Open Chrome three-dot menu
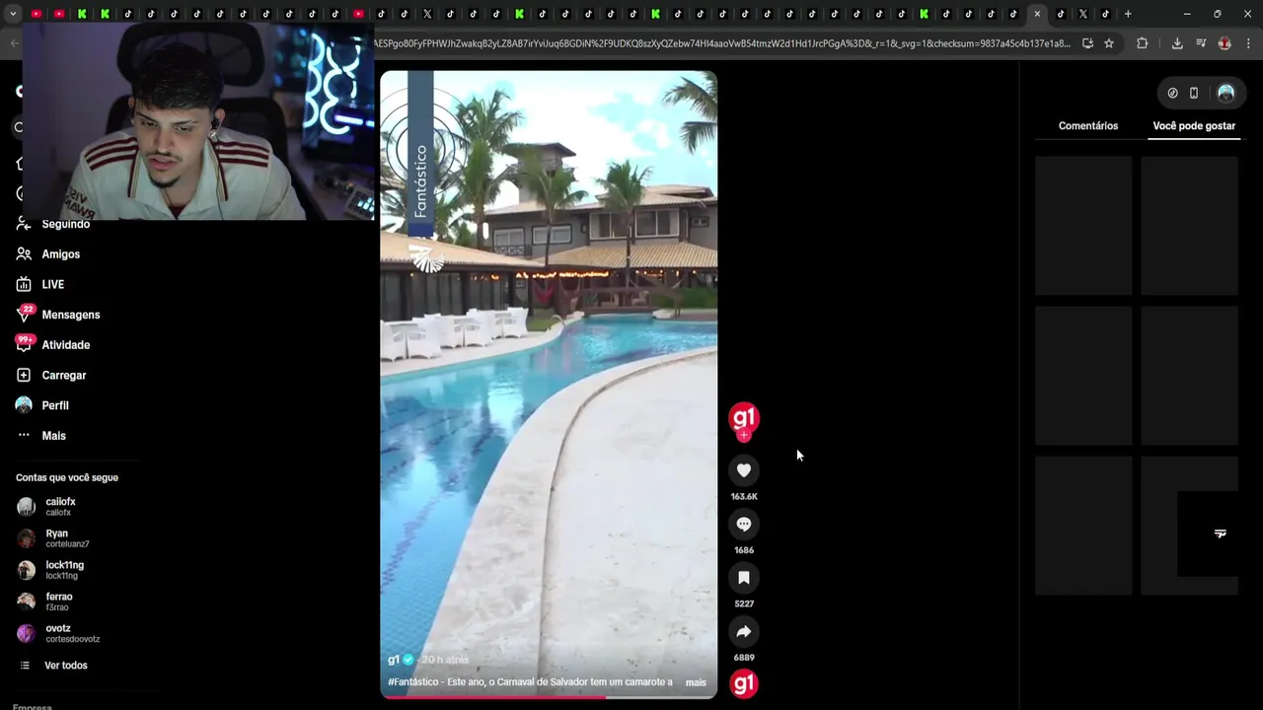The height and width of the screenshot is (710, 1263). (1249, 43)
